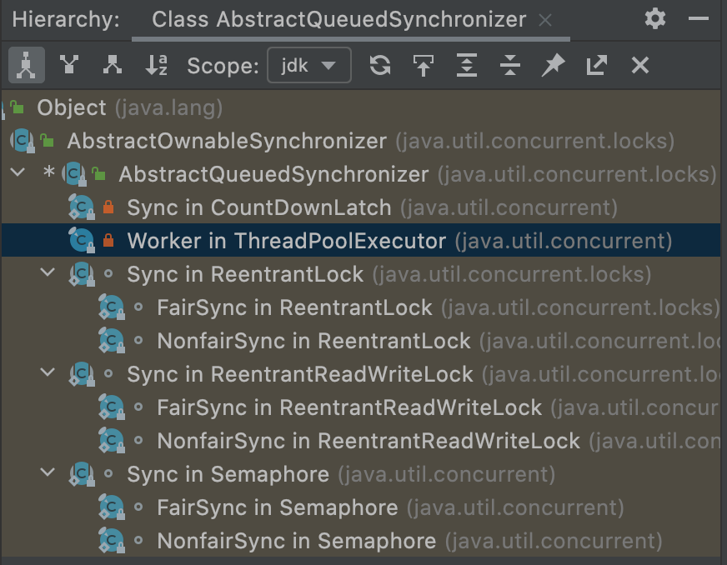Switch to Class Hierarchy view
The image size is (727, 565).
(x=27, y=65)
